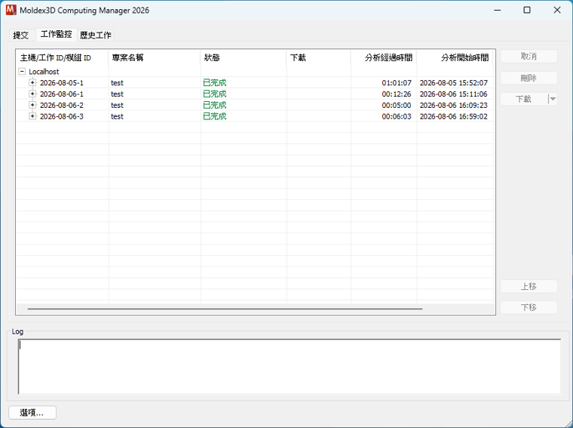Open the 下載 button dropdown arrow

[553, 99]
